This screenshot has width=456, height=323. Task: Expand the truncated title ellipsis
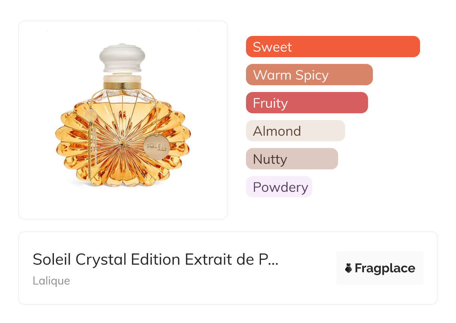point(274,260)
